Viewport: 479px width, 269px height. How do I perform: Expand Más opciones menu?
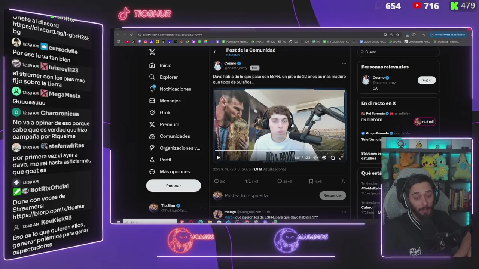coord(169,171)
